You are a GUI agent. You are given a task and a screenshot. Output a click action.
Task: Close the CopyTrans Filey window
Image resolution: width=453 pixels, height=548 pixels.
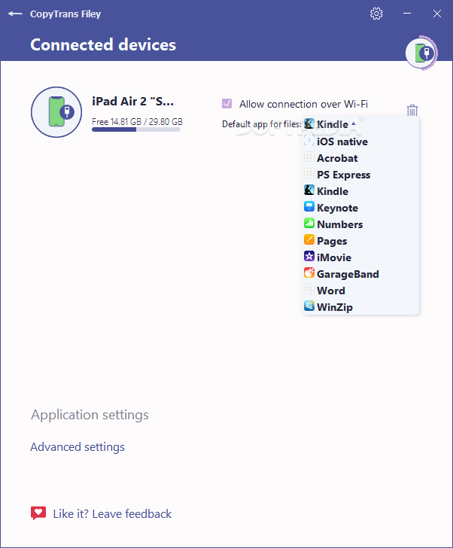437,14
